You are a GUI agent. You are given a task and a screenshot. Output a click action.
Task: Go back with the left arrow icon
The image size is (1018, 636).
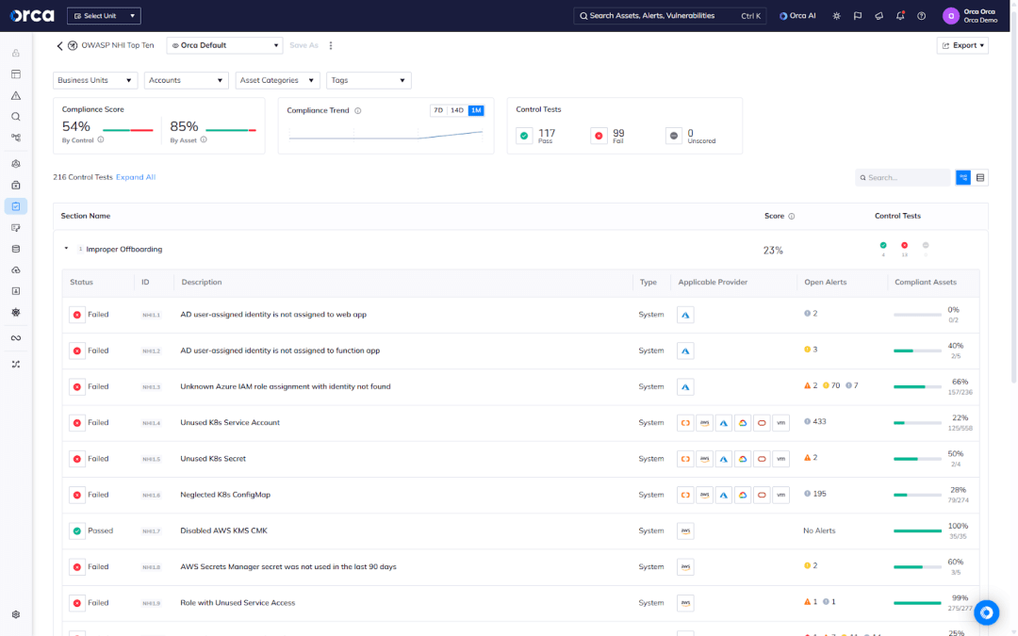point(59,45)
